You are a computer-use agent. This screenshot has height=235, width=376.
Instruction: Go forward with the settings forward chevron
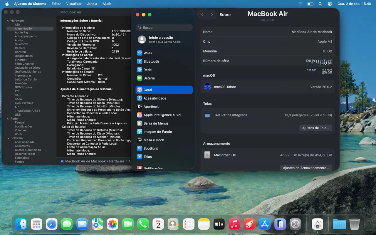[211, 15]
